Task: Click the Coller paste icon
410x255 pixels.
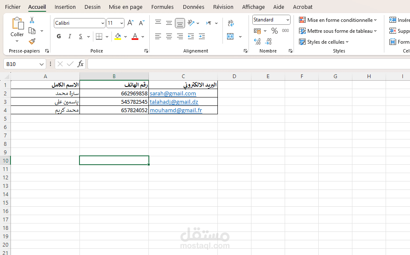Action: point(18,23)
